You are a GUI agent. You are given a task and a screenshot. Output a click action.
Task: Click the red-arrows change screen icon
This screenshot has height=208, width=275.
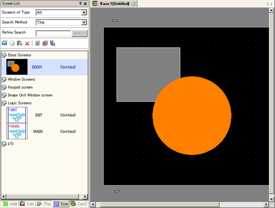[x=45, y=43]
